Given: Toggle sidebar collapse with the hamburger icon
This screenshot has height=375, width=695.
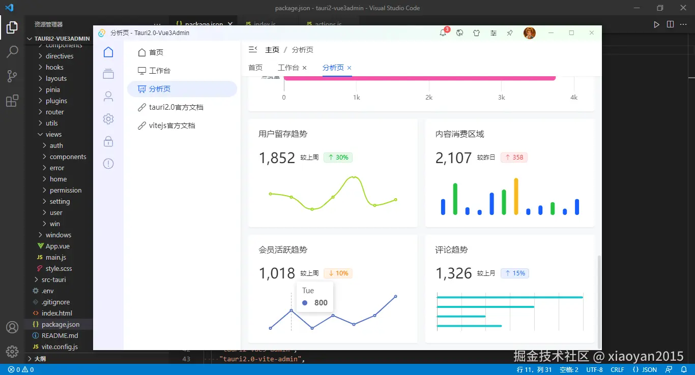Looking at the screenshot, I should pos(253,49).
